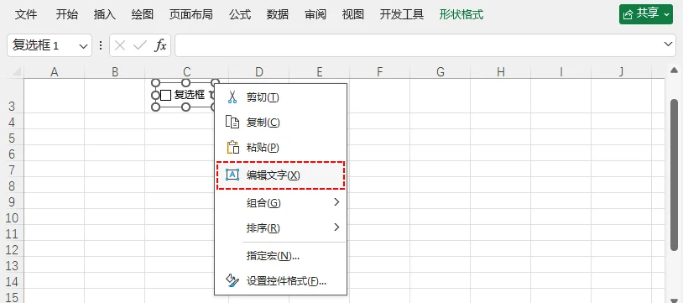Switch to the 审阅 ribbon tab
Viewport: 683px width, 303px height.
pyautogui.click(x=315, y=14)
